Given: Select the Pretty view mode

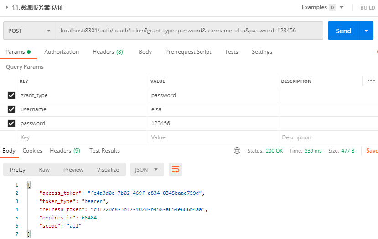Looking at the screenshot, I should [18, 170].
